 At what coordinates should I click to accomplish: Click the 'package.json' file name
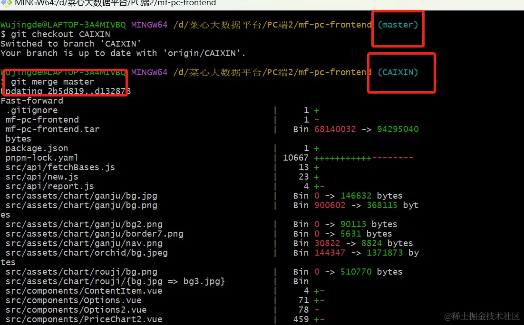pyautogui.click(x=37, y=148)
